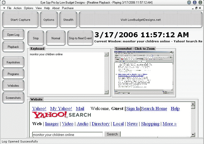
Task: Select the Local search link
Action: point(118,124)
